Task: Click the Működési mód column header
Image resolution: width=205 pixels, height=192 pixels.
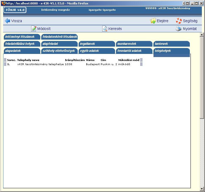Action: pyautogui.click(x=129, y=60)
